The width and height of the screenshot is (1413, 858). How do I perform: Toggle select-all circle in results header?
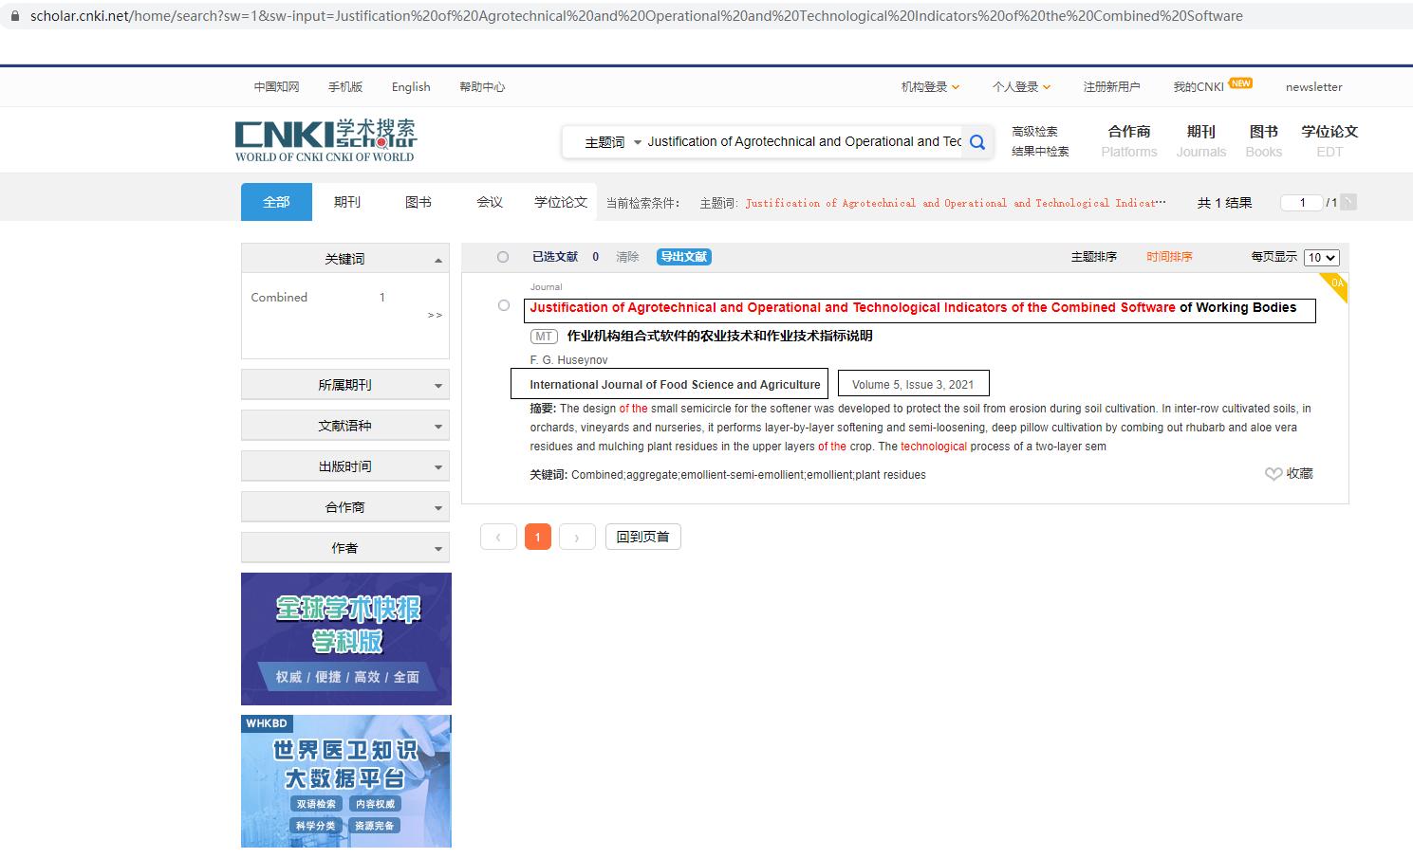[503, 257]
